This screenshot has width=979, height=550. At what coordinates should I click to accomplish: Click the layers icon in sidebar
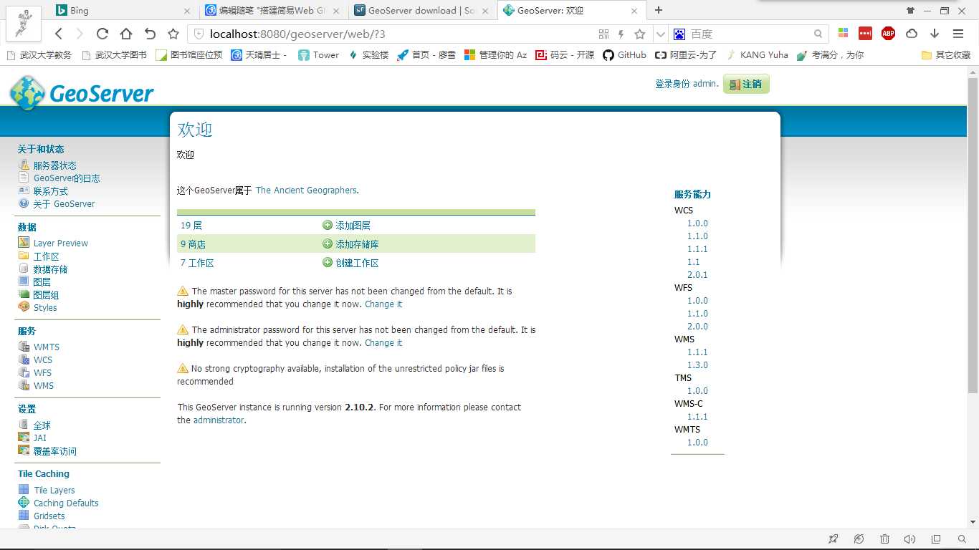point(24,281)
